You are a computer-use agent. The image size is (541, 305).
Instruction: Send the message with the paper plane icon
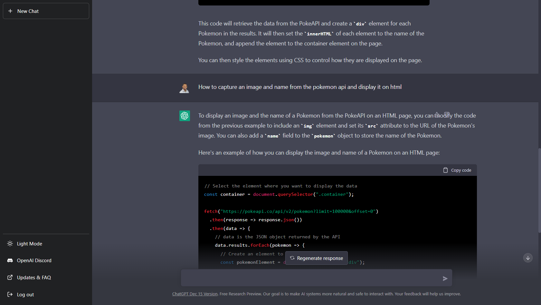point(445,278)
